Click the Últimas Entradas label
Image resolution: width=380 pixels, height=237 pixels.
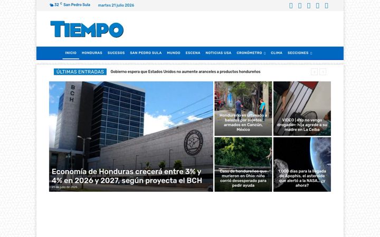coord(80,72)
